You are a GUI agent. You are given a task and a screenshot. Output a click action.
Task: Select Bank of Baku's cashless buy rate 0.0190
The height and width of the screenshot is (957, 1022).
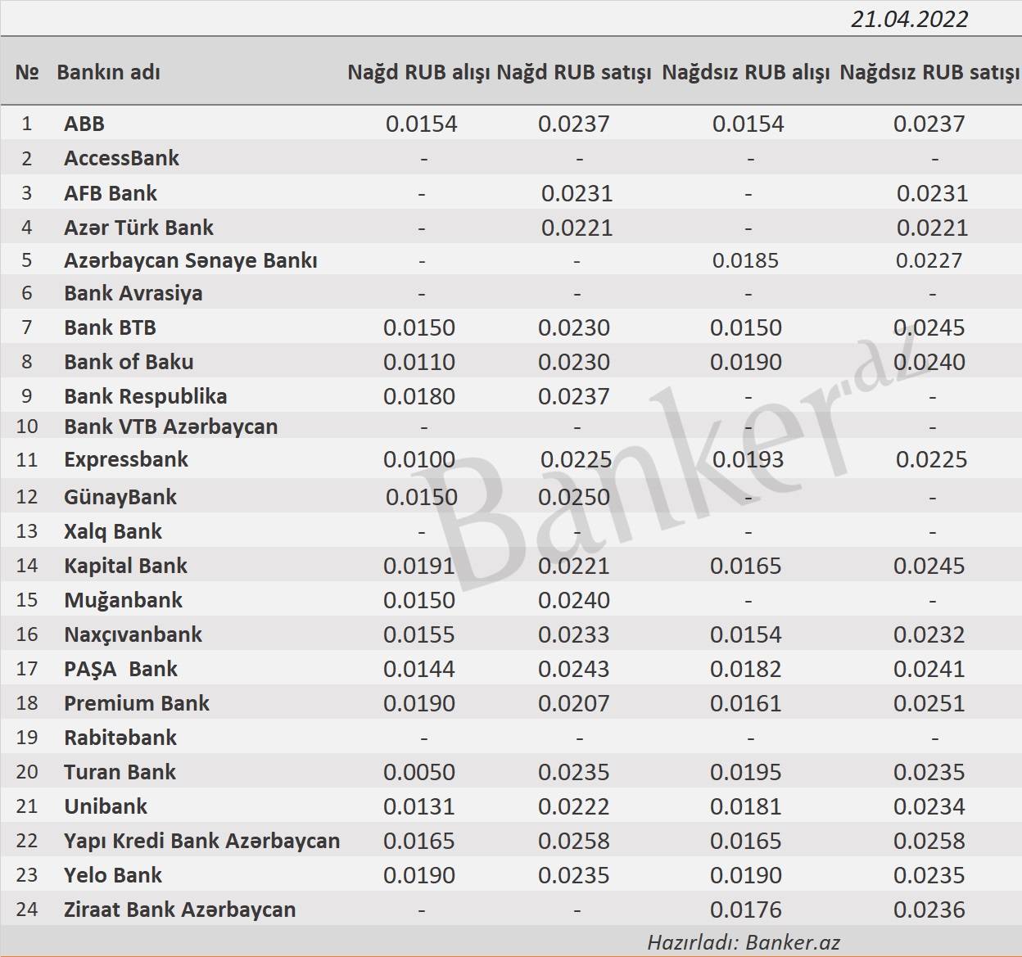[x=746, y=362]
